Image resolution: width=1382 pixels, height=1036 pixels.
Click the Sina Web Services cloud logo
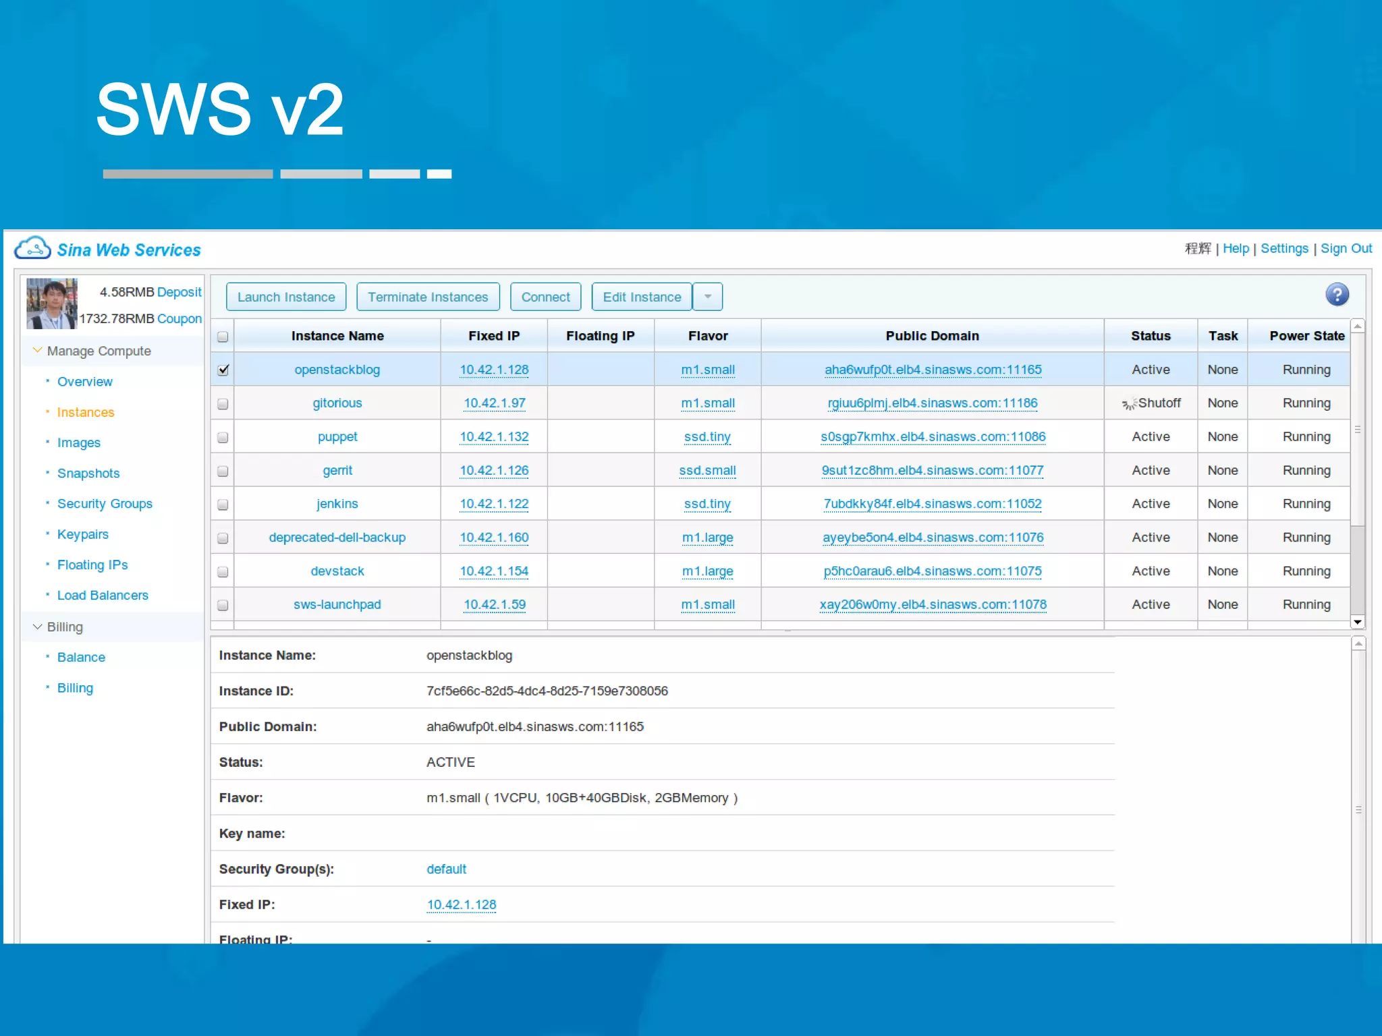click(x=32, y=248)
